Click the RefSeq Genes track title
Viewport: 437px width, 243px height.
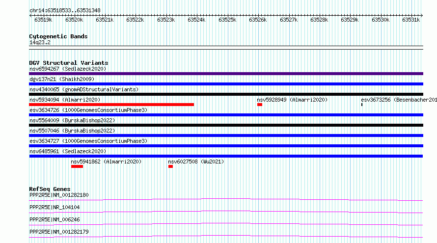[x=50, y=189]
